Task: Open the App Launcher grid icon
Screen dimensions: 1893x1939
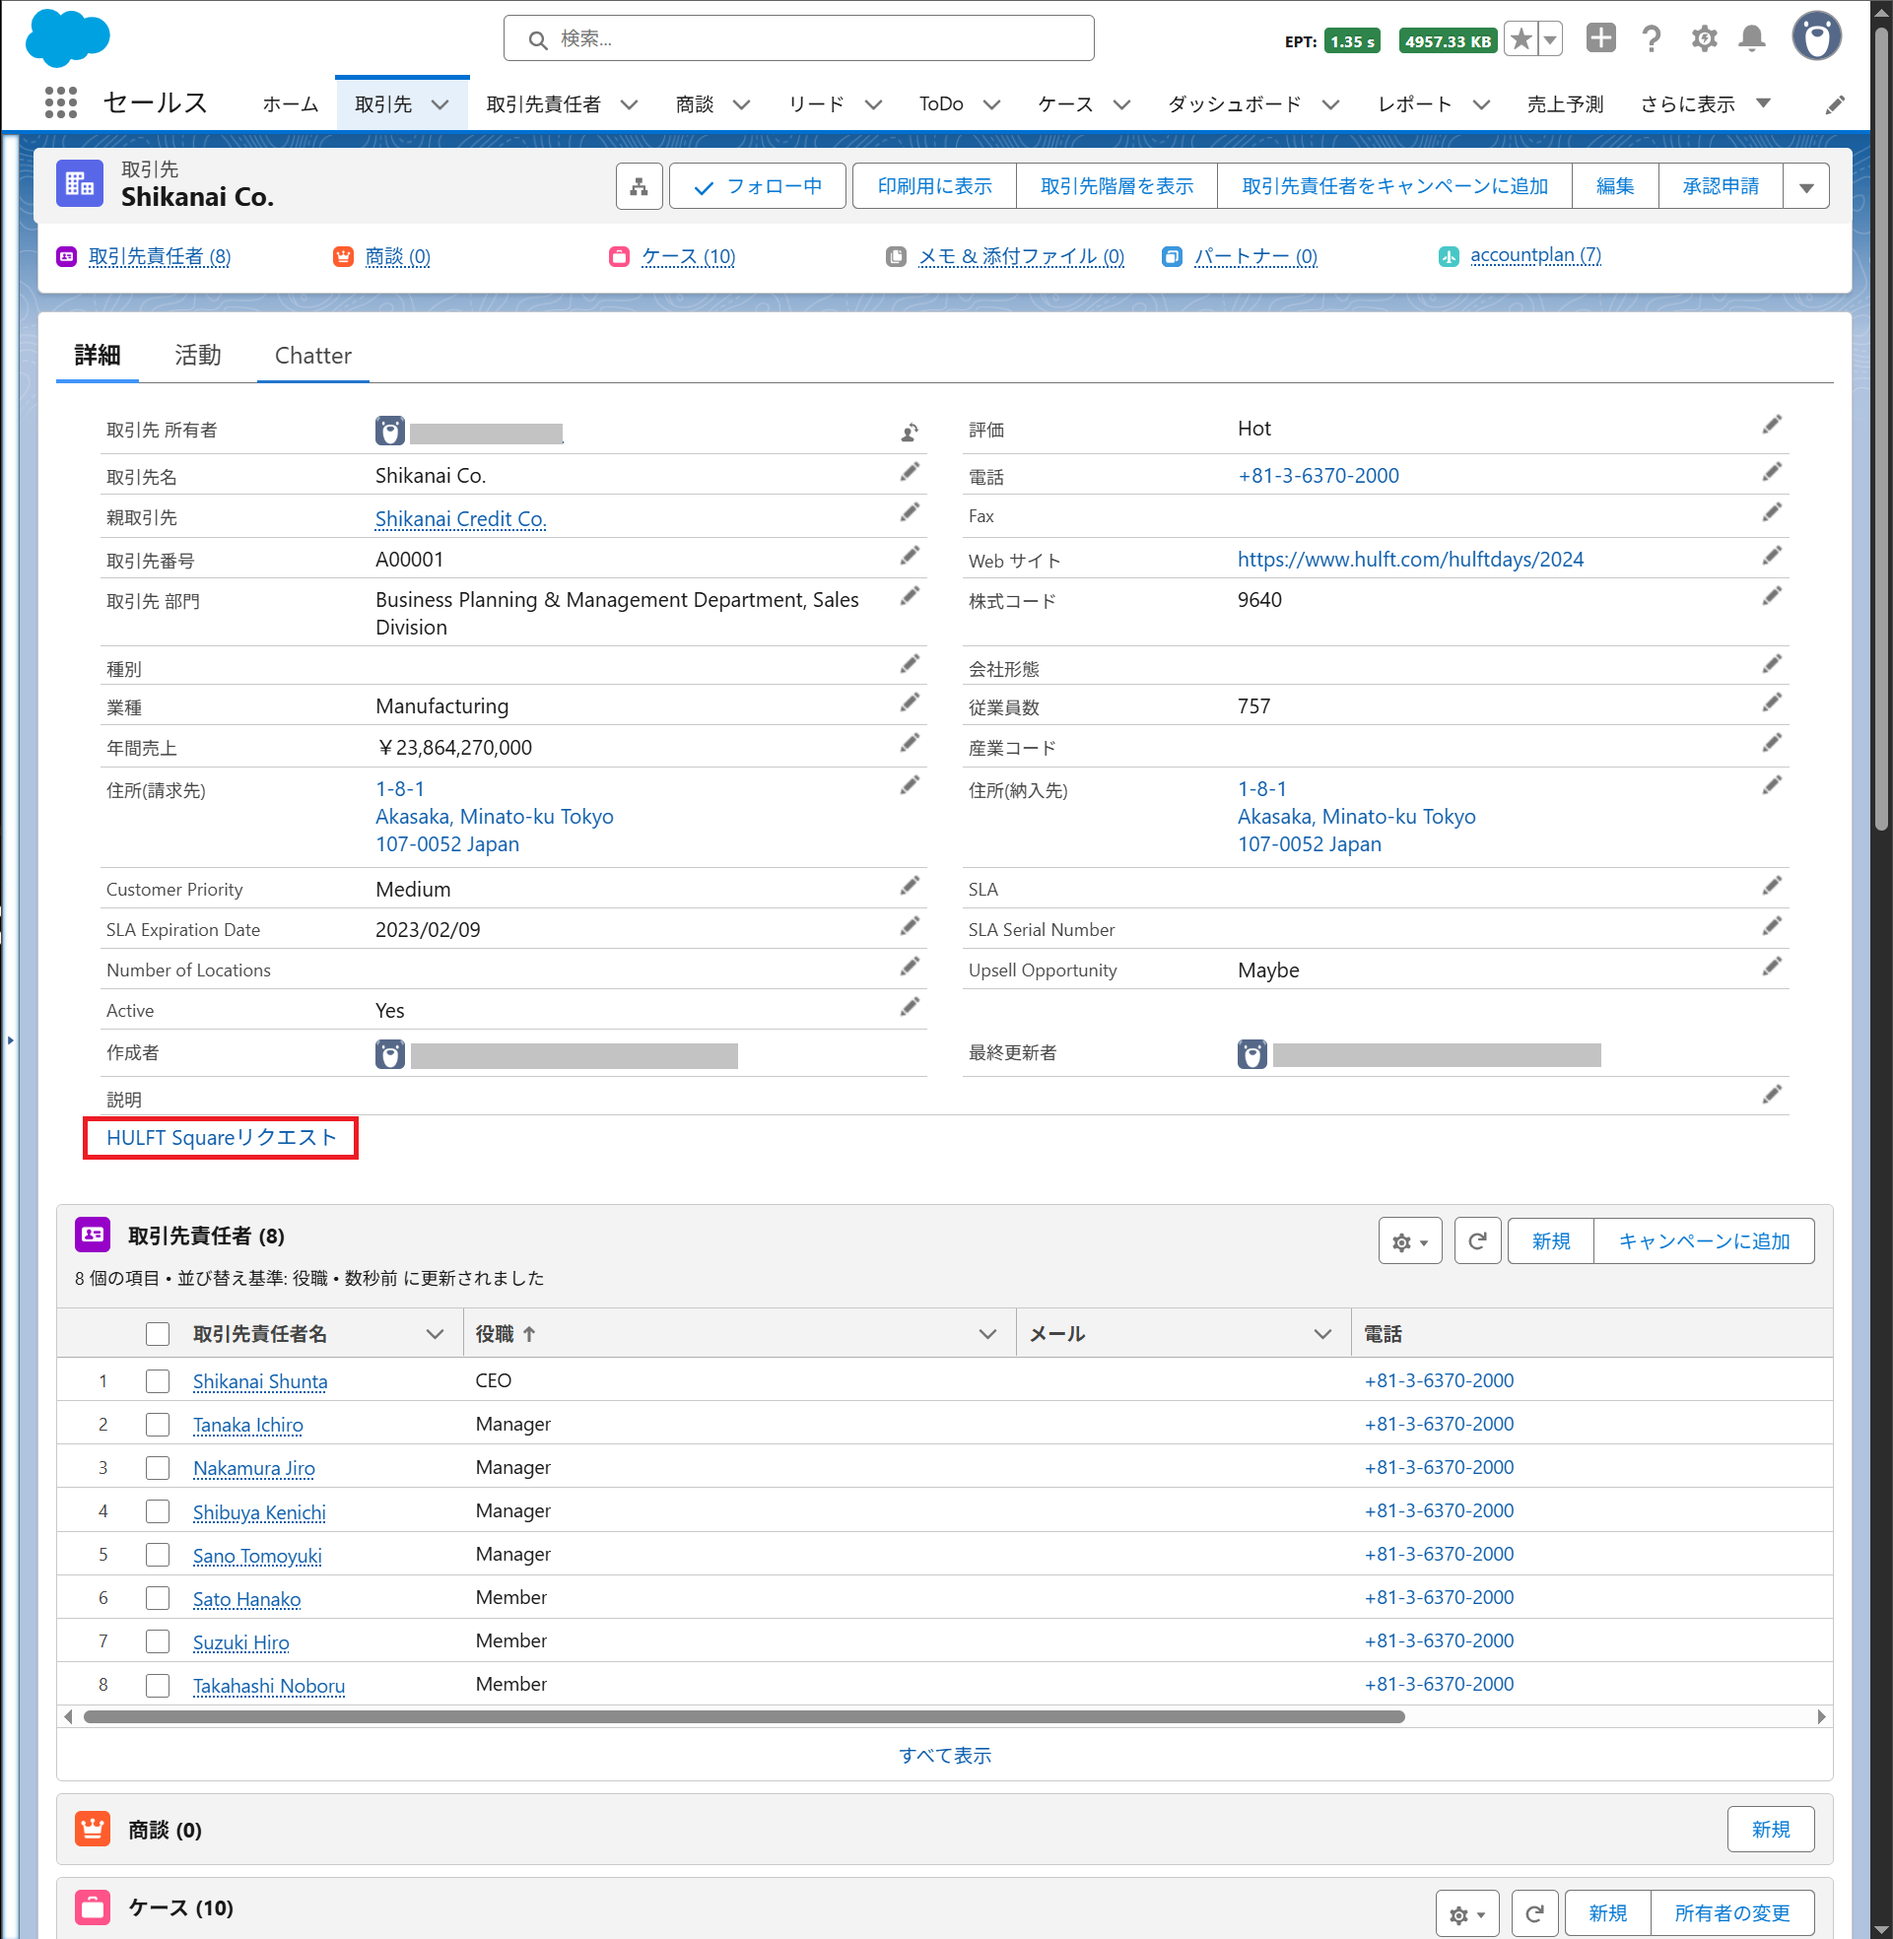Action: (61, 103)
